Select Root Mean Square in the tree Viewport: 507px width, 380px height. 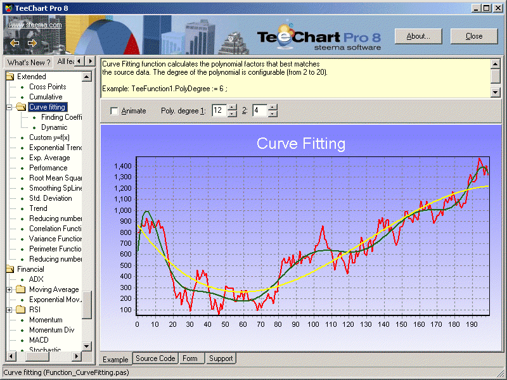55,178
